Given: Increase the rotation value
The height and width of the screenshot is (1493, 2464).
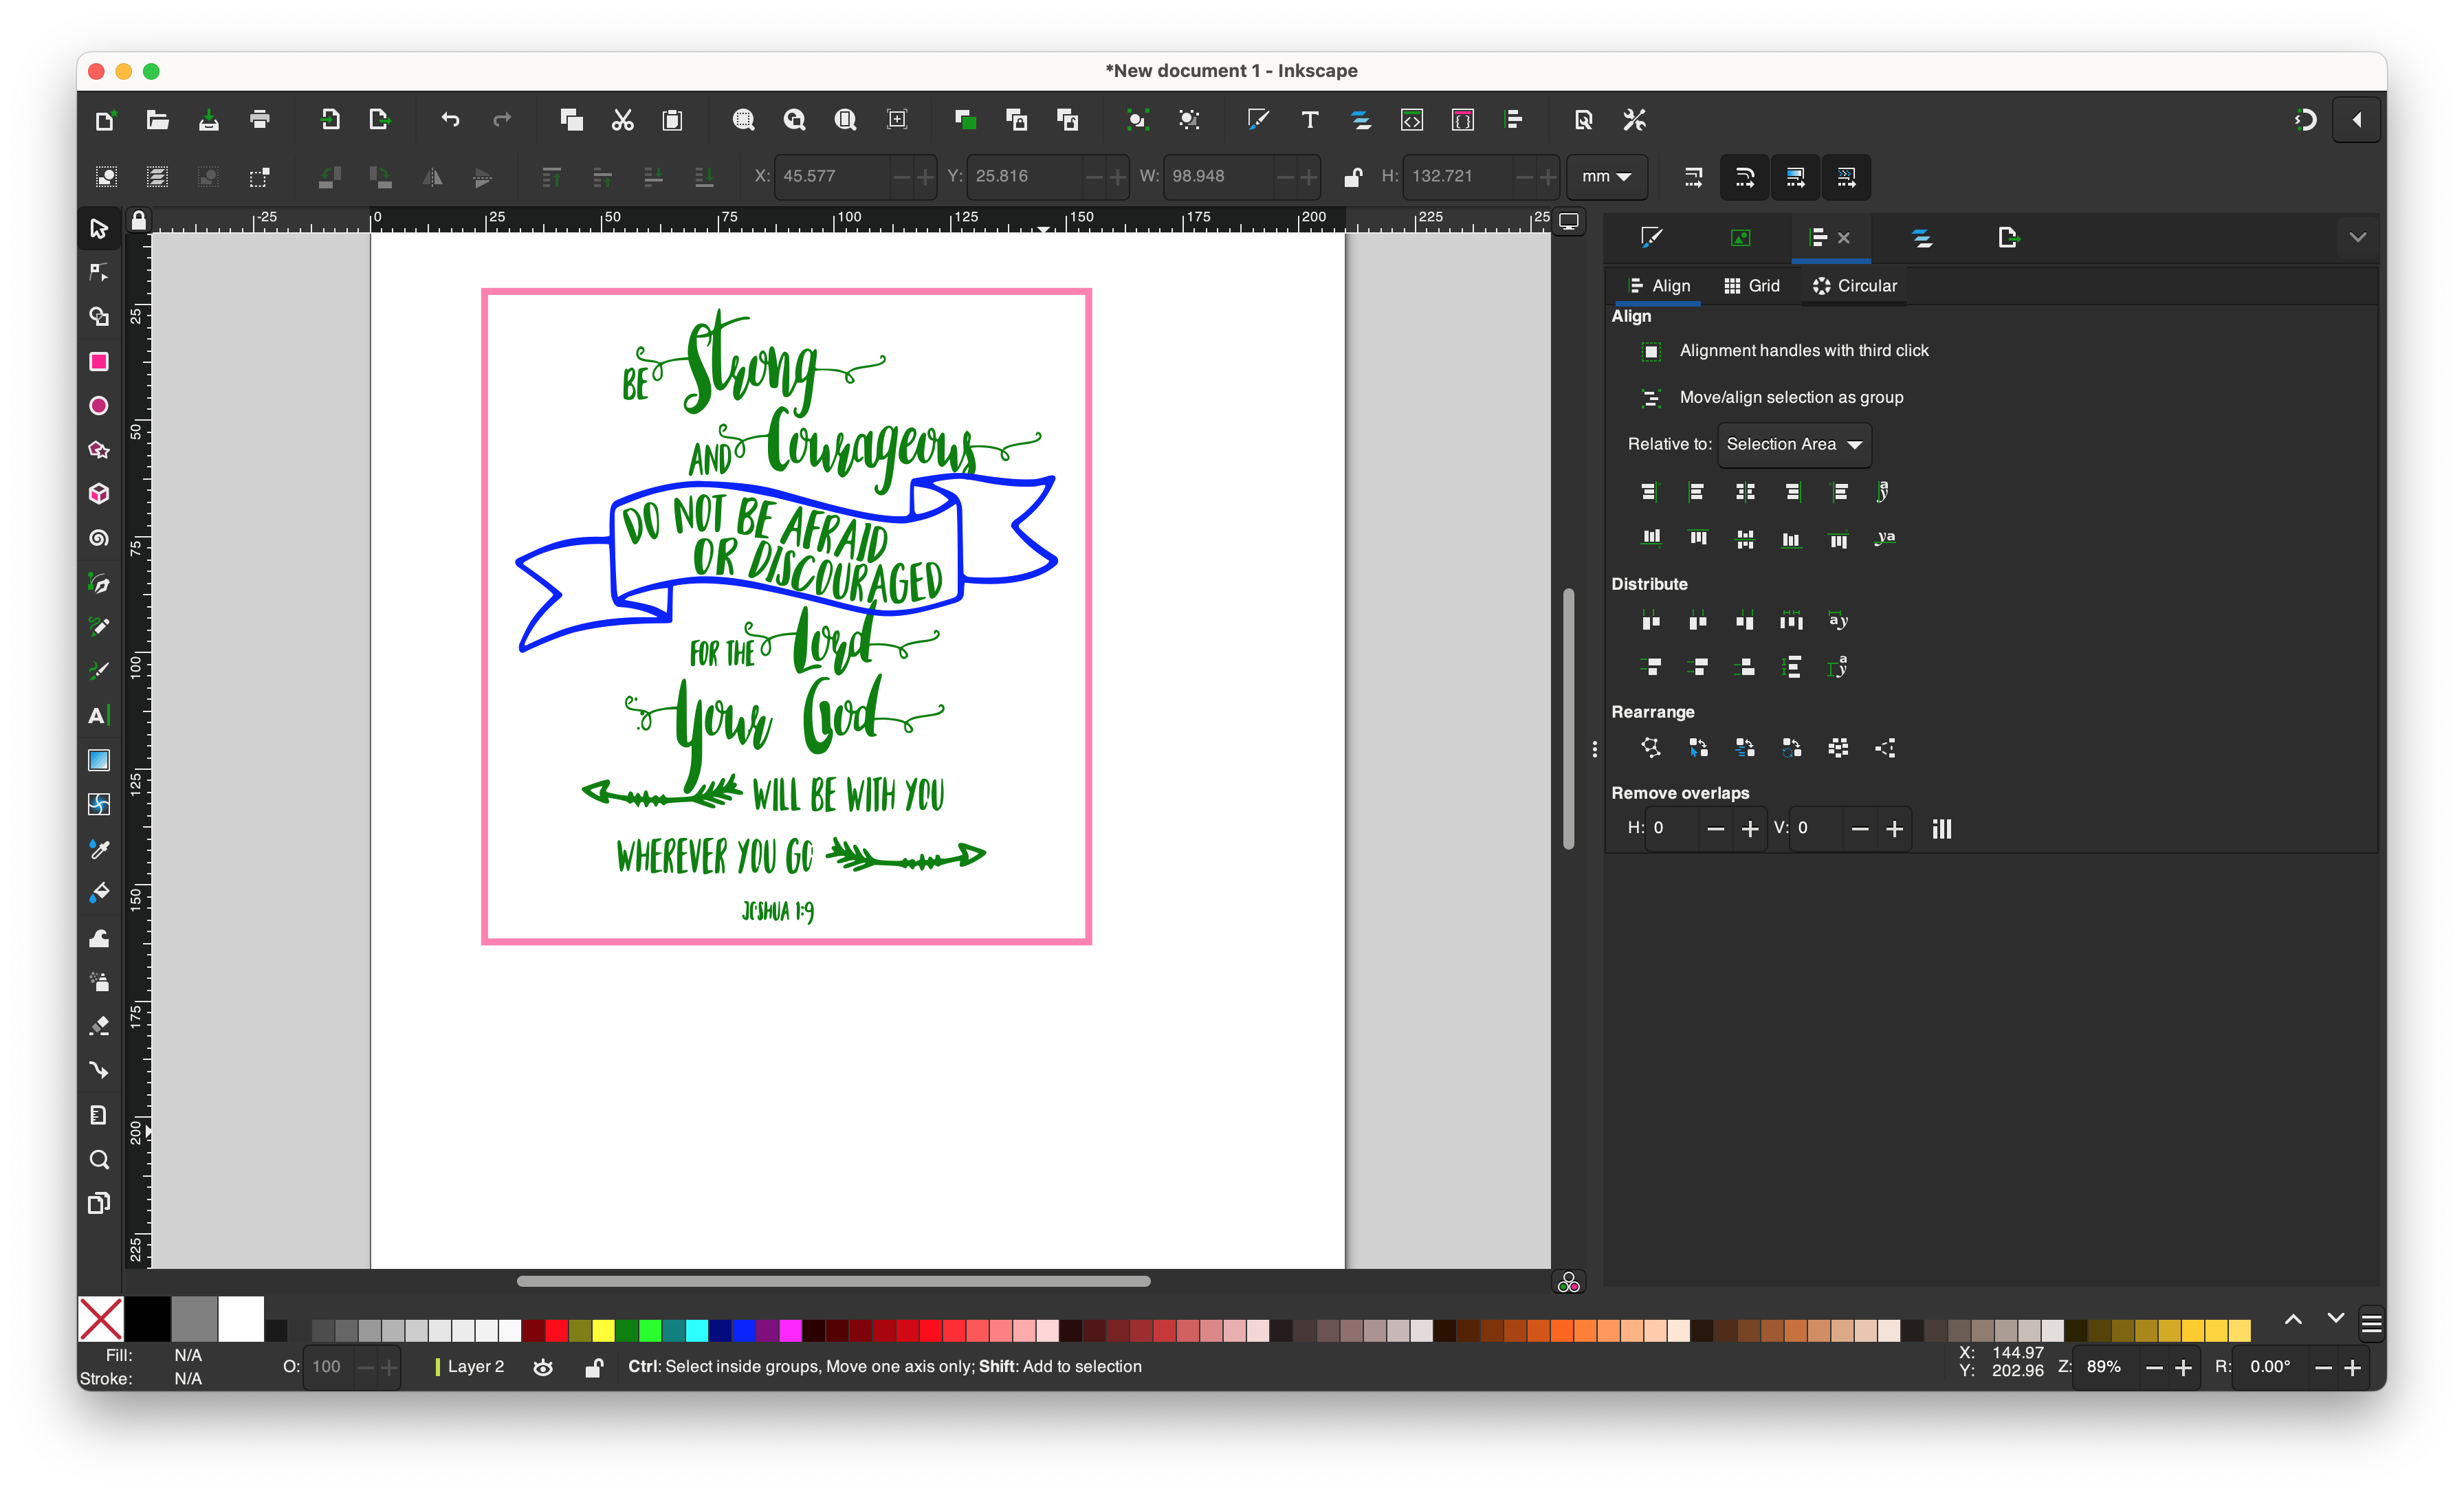Looking at the screenshot, I should pyautogui.click(x=2353, y=1367).
